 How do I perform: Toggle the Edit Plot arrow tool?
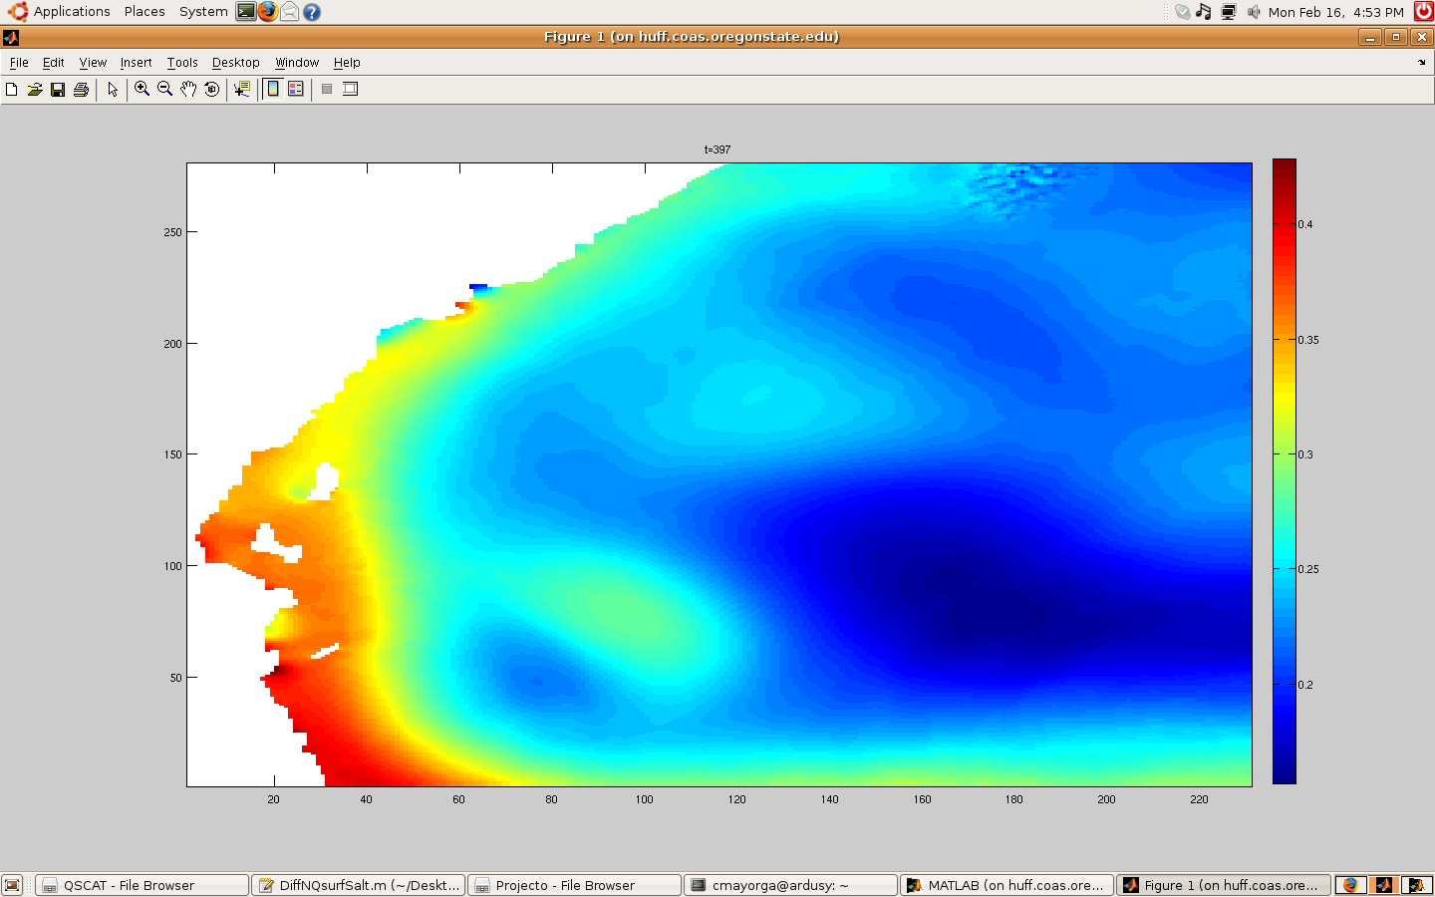point(113,90)
